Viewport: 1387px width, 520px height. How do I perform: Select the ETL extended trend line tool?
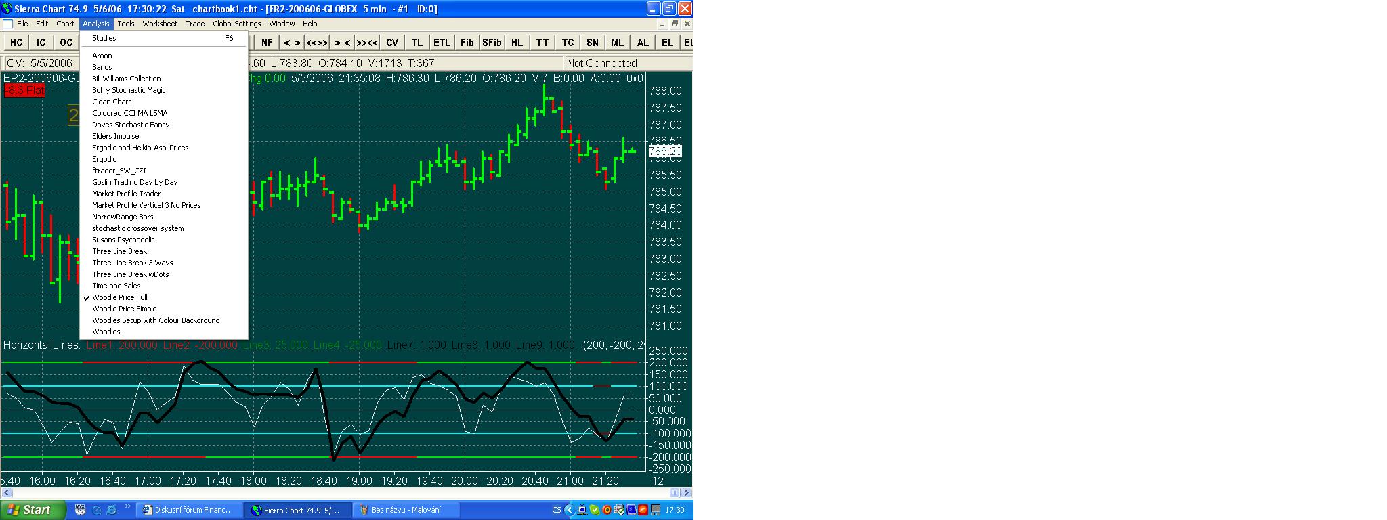click(442, 42)
